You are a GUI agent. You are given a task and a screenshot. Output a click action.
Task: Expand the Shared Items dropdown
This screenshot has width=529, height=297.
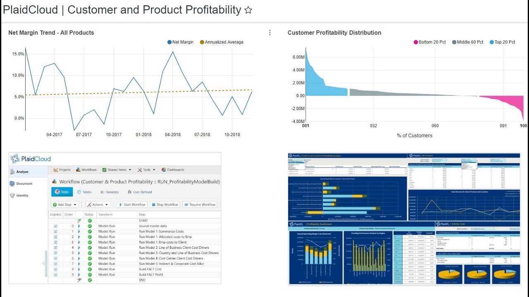pos(117,170)
